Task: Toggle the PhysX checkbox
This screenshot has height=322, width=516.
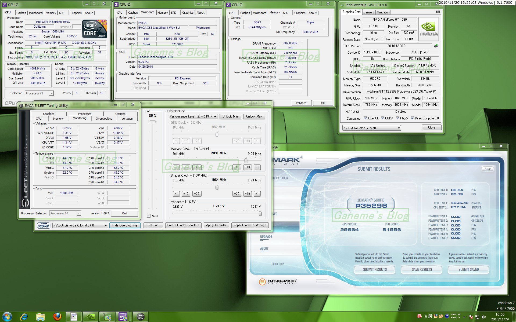Action: [x=397, y=118]
